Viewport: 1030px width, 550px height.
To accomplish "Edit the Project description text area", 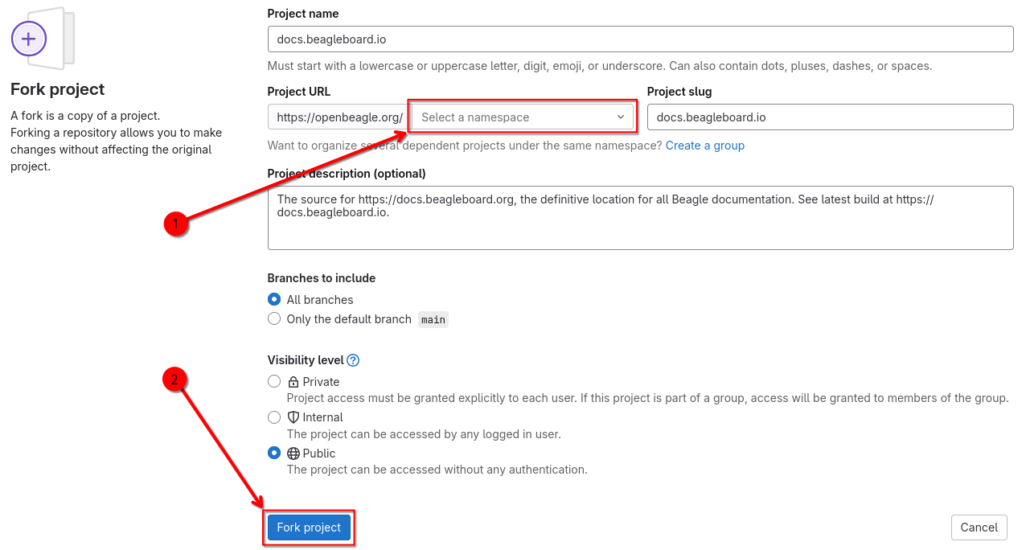I will point(640,218).
